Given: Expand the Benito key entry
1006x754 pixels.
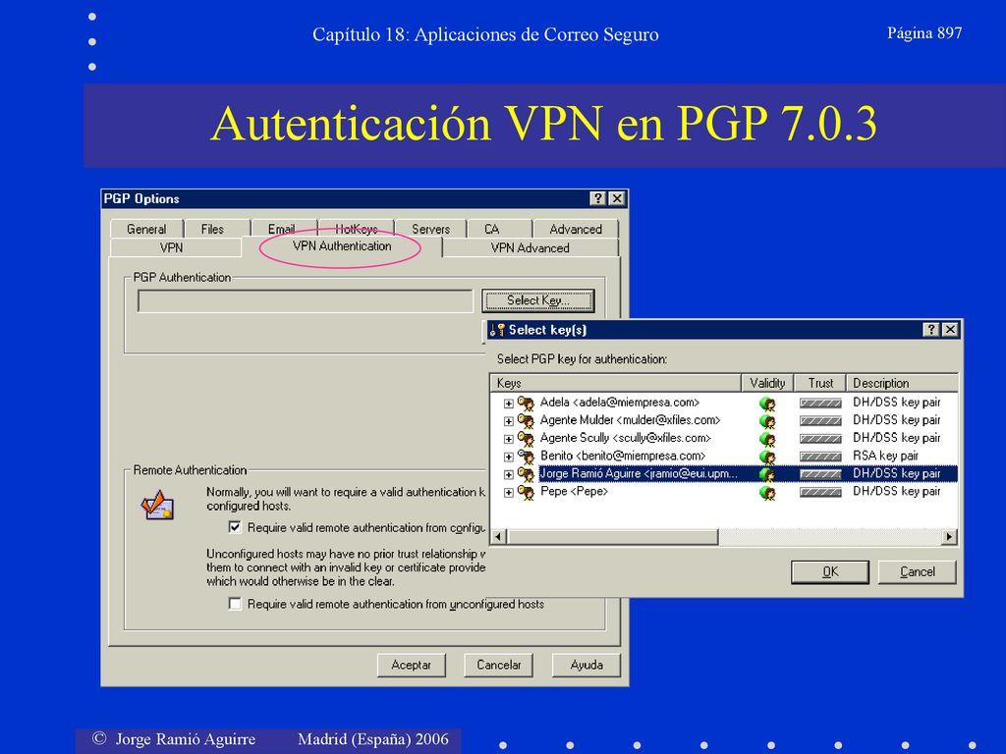Looking at the screenshot, I should (x=508, y=458).
